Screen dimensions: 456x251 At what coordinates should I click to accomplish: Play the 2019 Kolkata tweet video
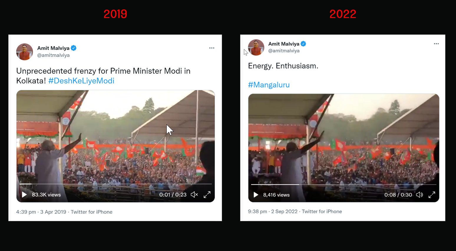pyautogui.click(x=24, y=195)
